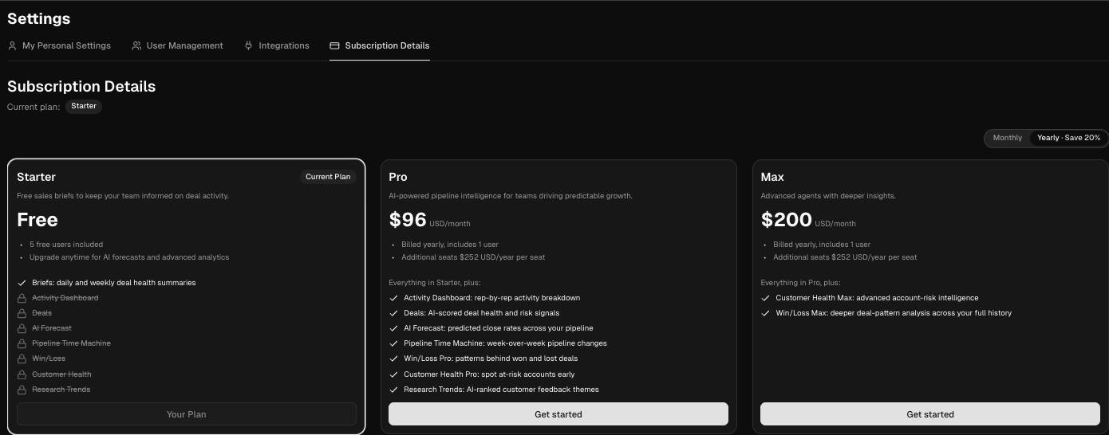This screenshot has height=435, width=1109.
Task: Click the lock icon next to Activity Dashboard
Action: [22, 298]
